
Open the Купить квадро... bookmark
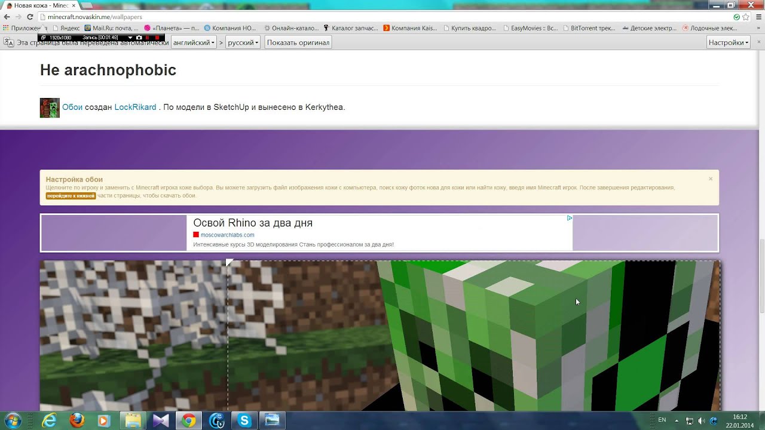coord(470,28)
